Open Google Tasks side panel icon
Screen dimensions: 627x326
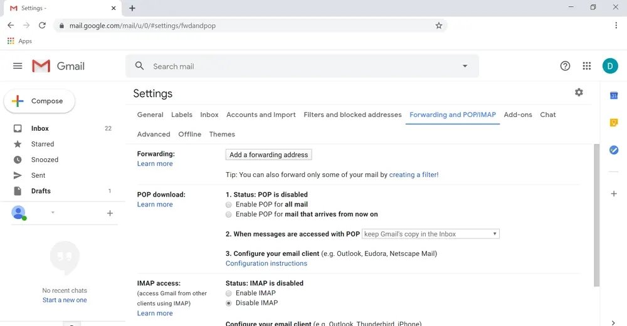(x=614, y=150)
